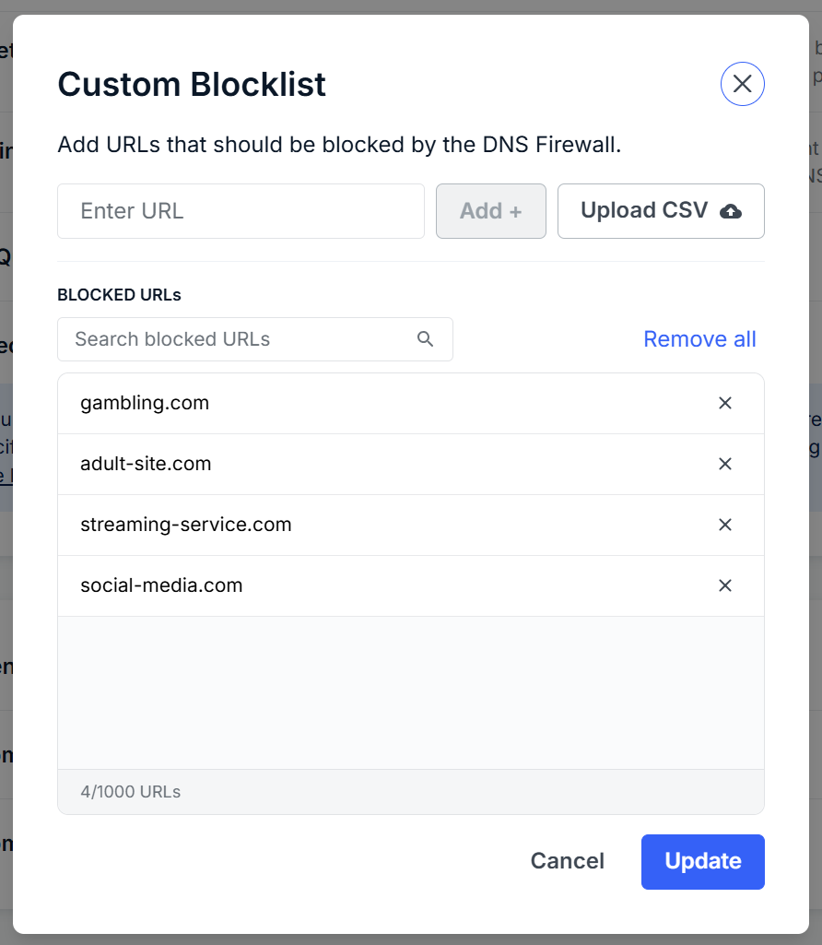Click the BLOCKED URLs section heading
822x945 pixels.
pyautogui.click(x=120, y=295)
